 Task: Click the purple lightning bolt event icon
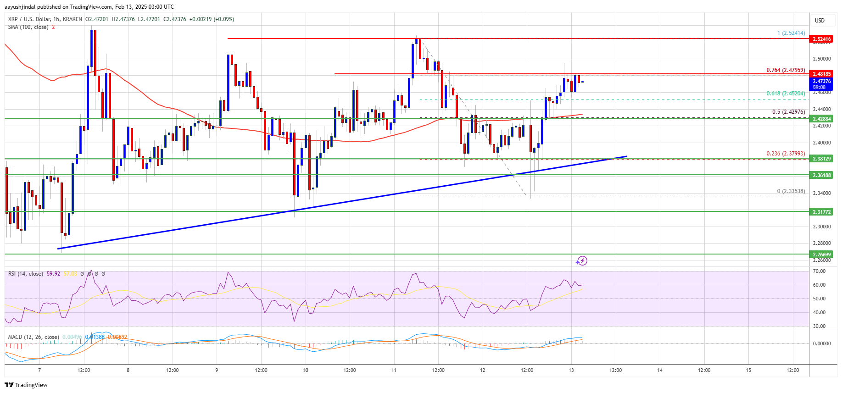tap(581, 261)
